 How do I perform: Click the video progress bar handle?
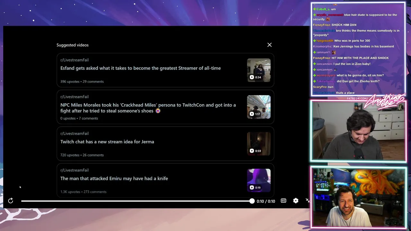point(252,201)
